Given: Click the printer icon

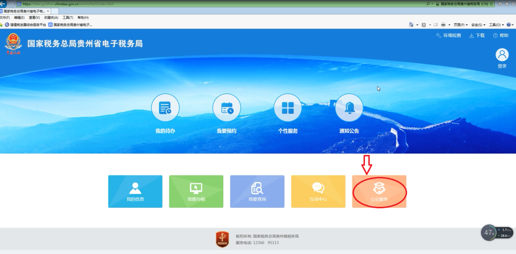Looking at the screenshot, I should pyautogui.click(x=443, y=25).
